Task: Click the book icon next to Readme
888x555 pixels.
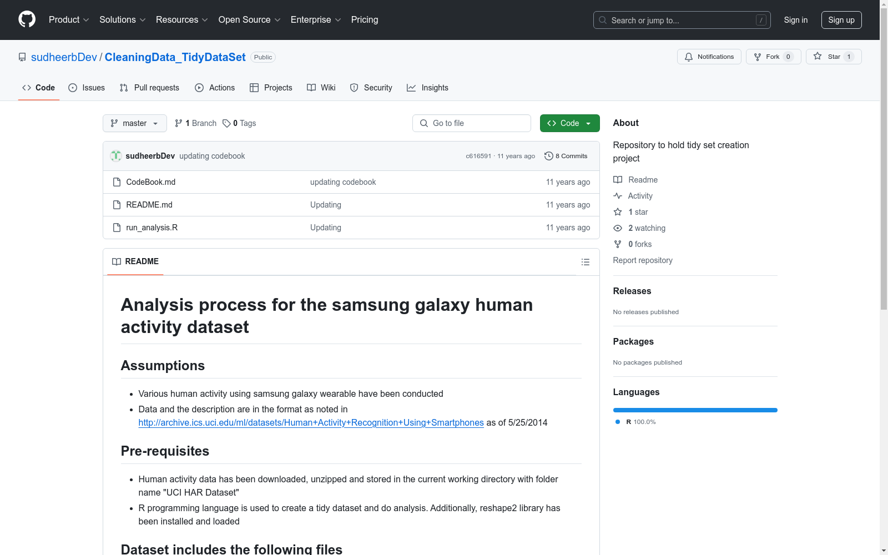Action: [x=618, y=180]
